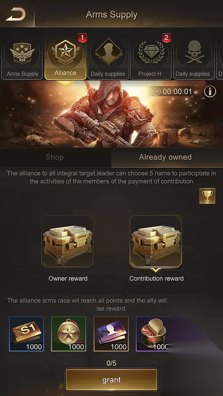Open Daily supplies soldier silhouette tab
The width and height of the screenshot is (223, 396).
pos(108,58)
